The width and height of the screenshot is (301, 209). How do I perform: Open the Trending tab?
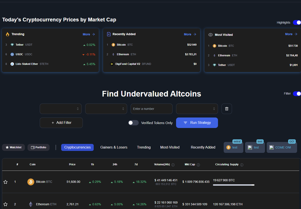click(144, 147)
